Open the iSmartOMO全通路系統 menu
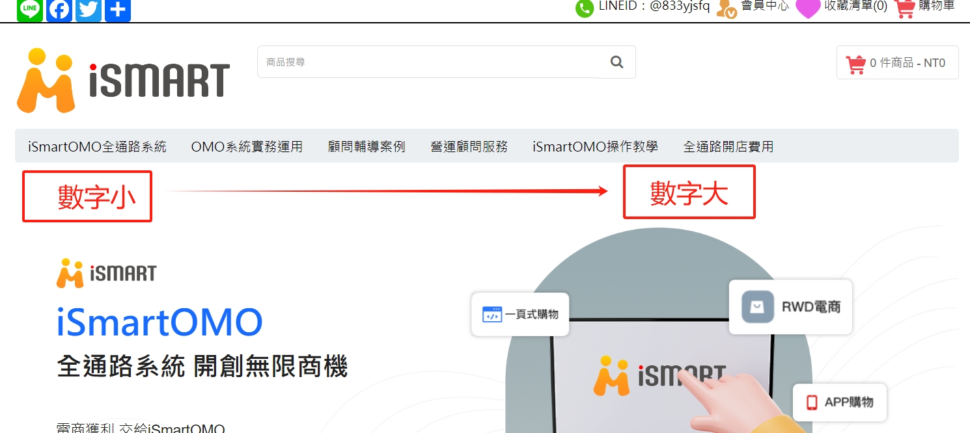 tap(97, 146)
